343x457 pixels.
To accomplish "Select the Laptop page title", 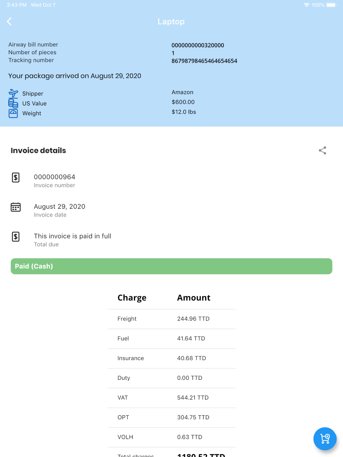I will coord(171,22).
